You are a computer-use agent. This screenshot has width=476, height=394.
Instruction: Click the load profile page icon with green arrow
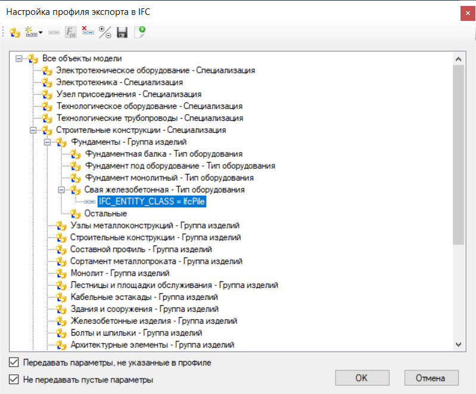[x=139, y=33]
